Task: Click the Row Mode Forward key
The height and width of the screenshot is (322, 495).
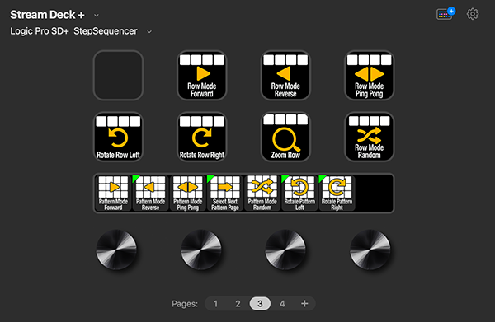Action: click(202, 75)
